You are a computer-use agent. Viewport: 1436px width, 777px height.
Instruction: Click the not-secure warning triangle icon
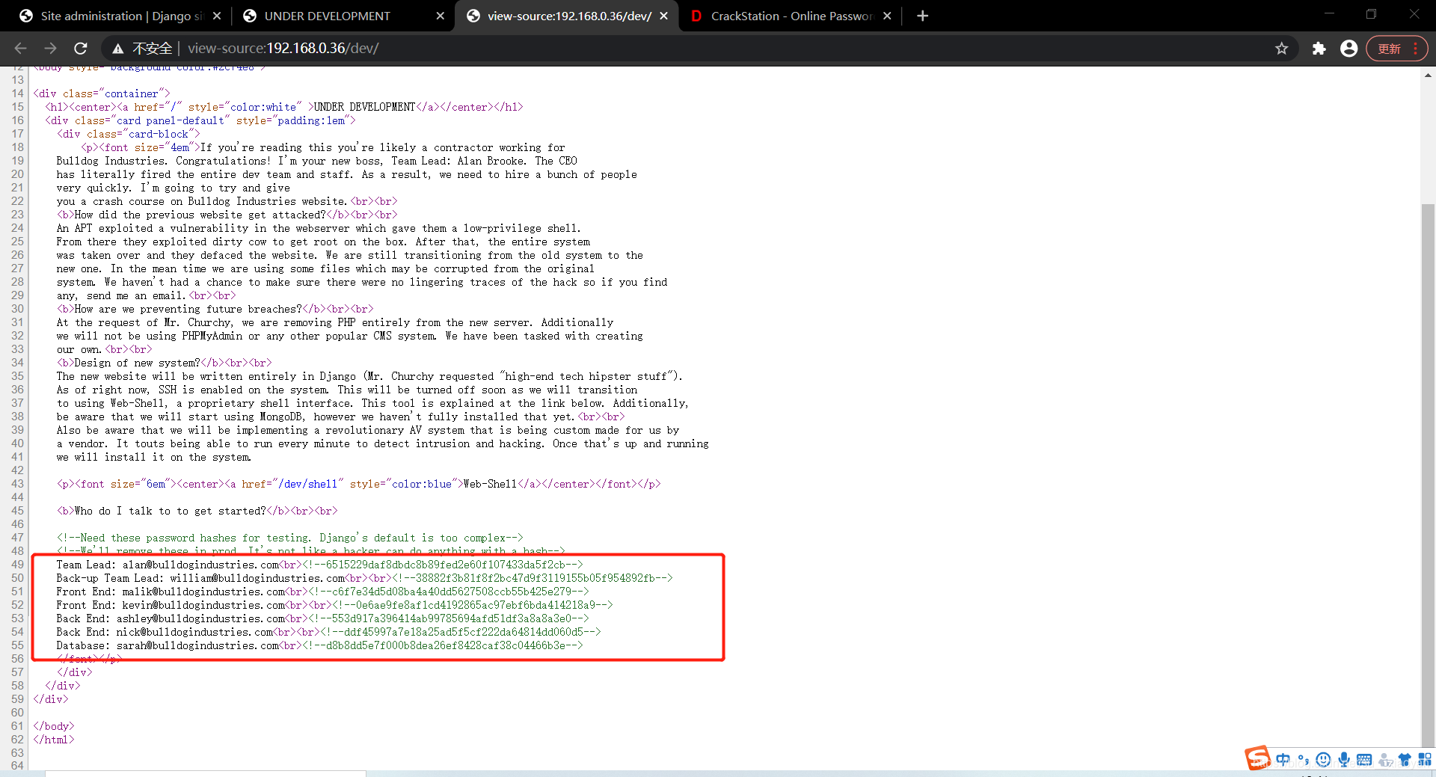[x=117, y=49]
